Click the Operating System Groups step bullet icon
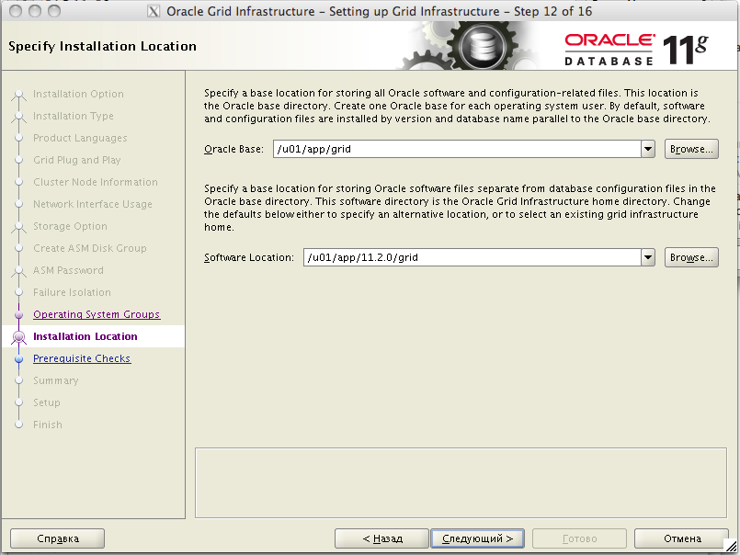The width and height of the screenshot is (740, 555). (x=18, y=315)
